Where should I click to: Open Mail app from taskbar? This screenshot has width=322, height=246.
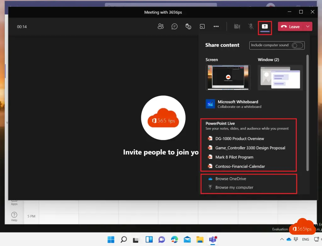pyautogui.click(x=187, y=239)
